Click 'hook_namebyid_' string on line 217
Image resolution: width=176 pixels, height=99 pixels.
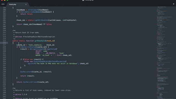pos(35,45)
